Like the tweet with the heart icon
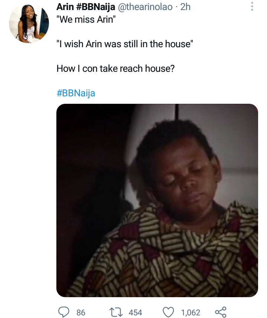The image size is (267, 318). [168, 312]
